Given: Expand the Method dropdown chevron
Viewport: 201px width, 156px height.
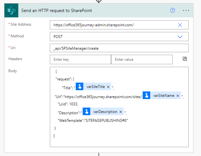Looking at the screenshot, I should tap(180, 37).
